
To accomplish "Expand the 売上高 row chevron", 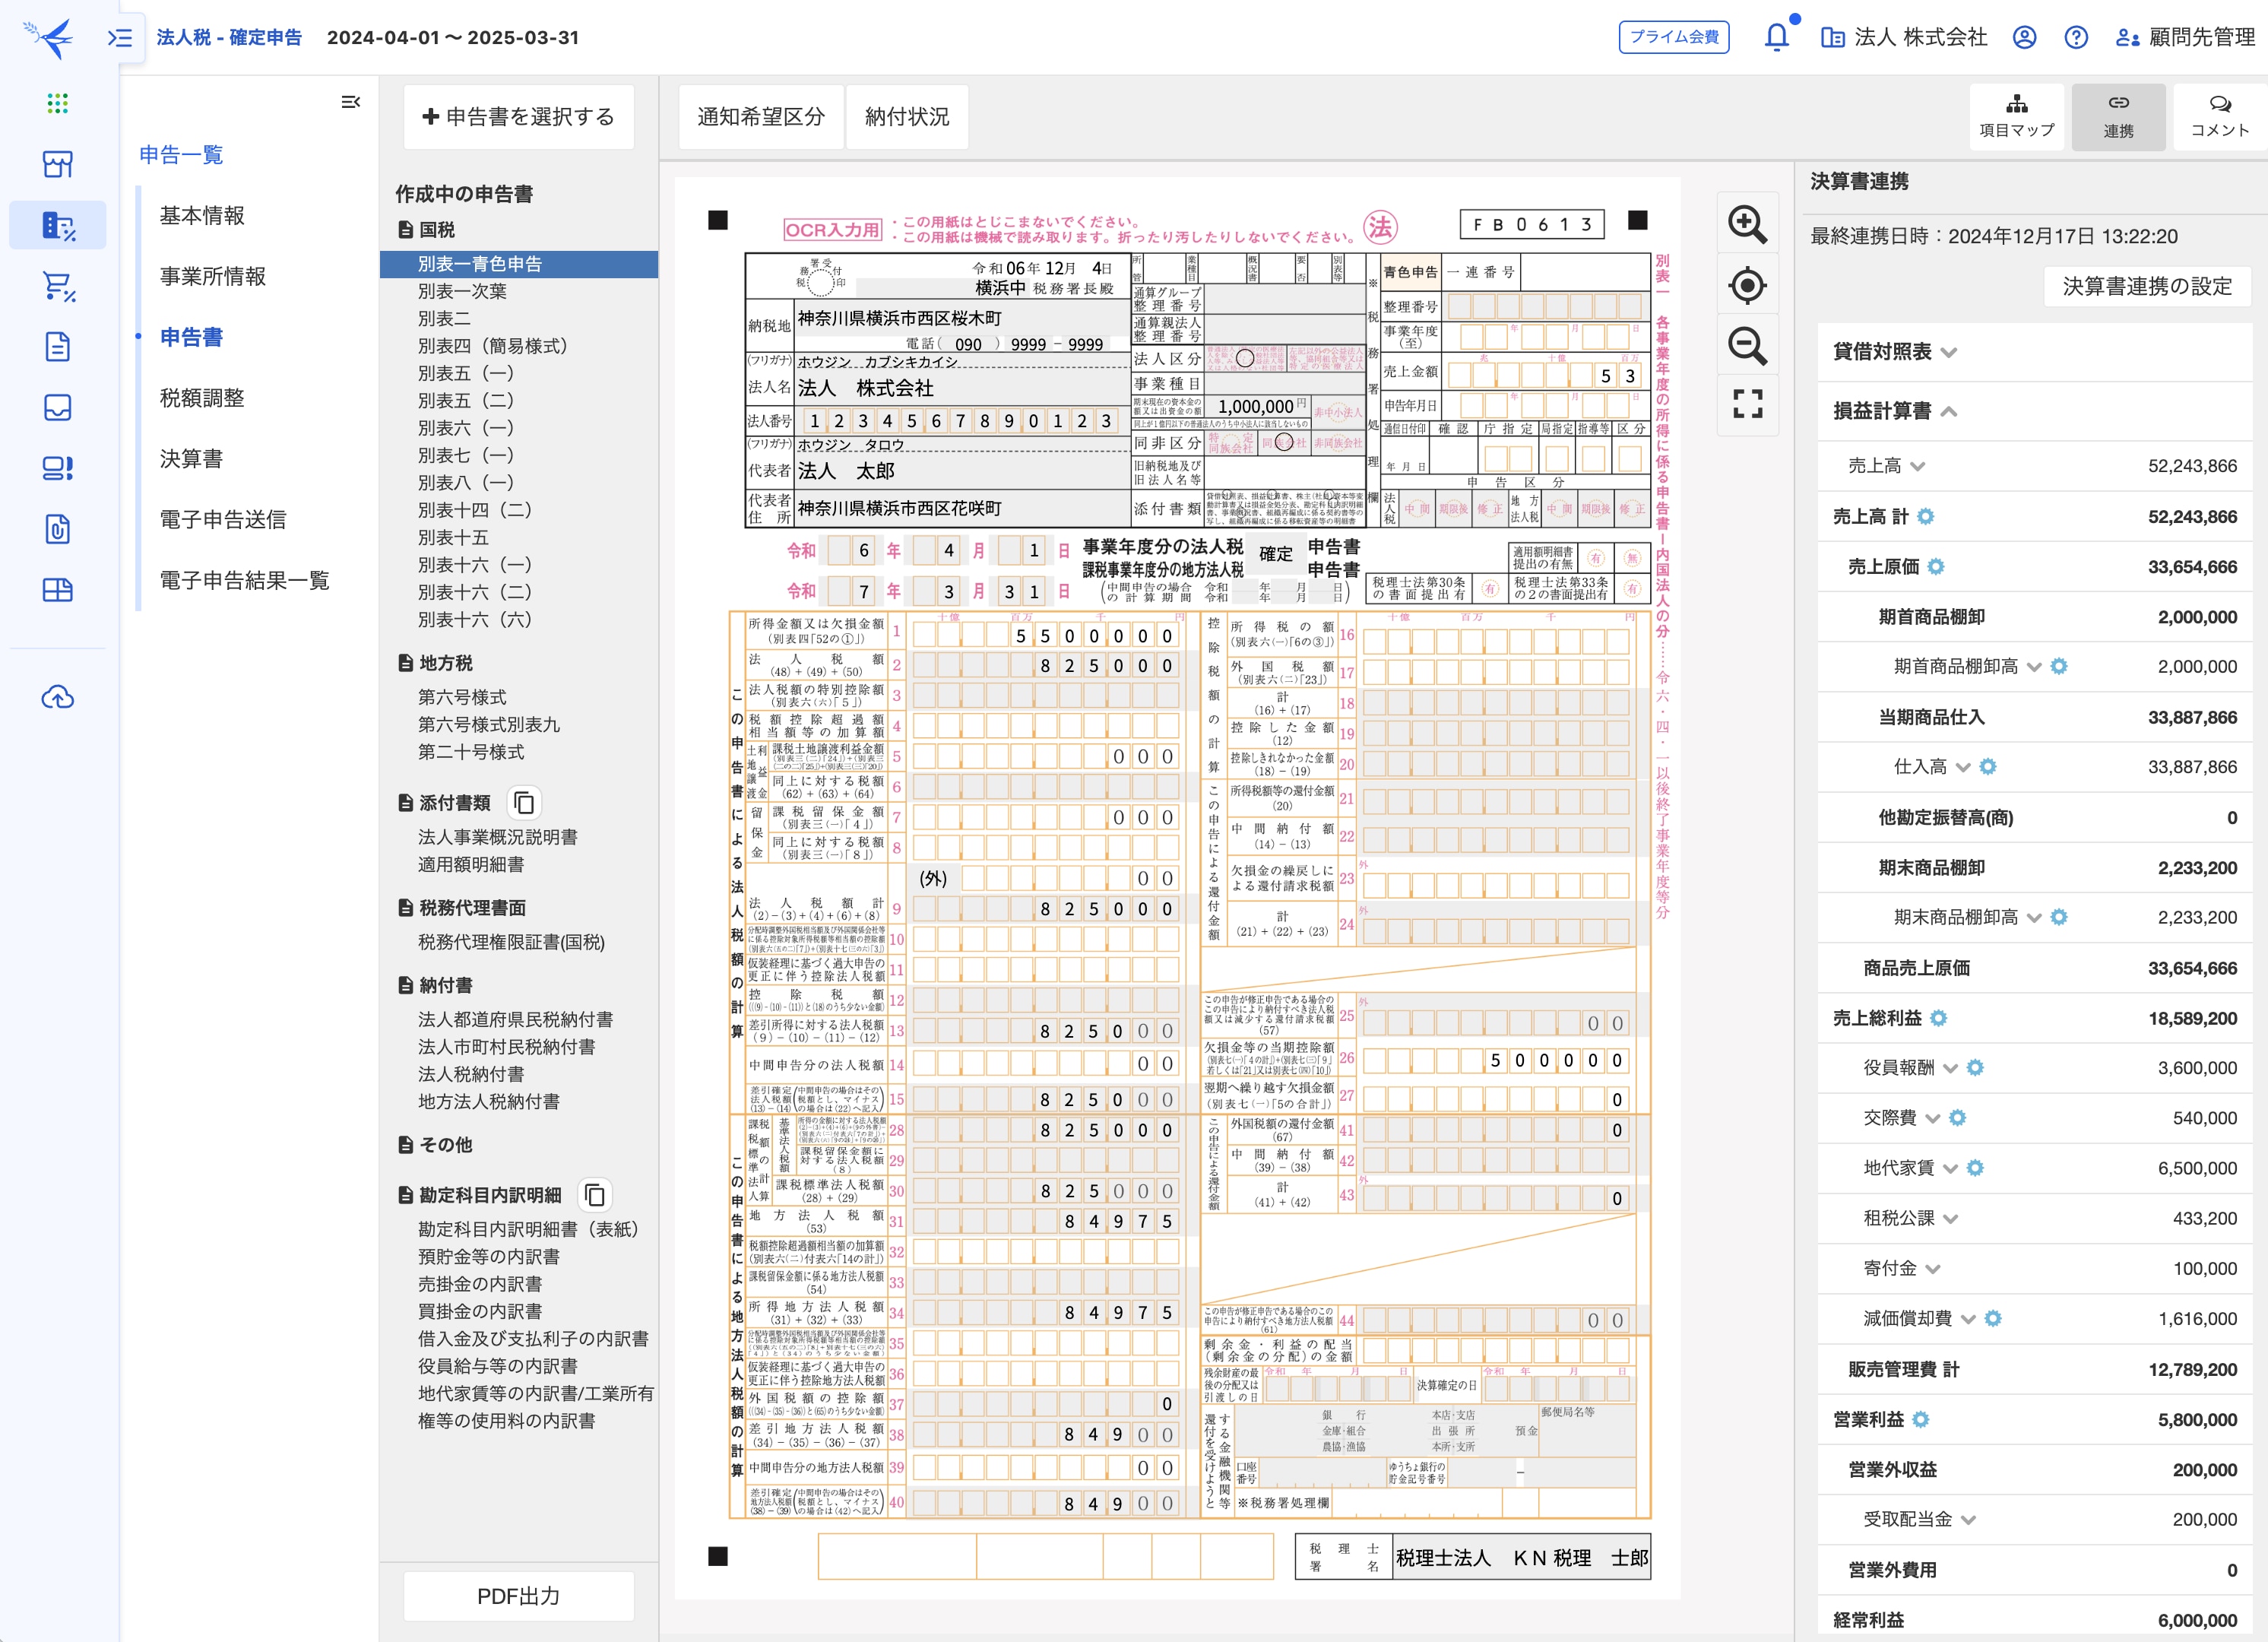I will 1917,467.
